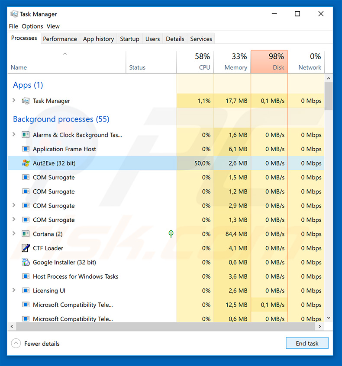Click the vertical scrollbar thumb
This screenshot has width=342, height=366.
click(x=329, y=96)
